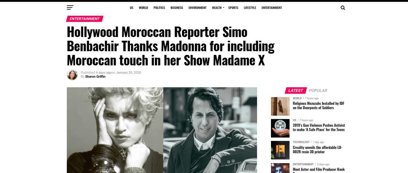
Task: Go to the World section
Action: click(x=143, y=8)
